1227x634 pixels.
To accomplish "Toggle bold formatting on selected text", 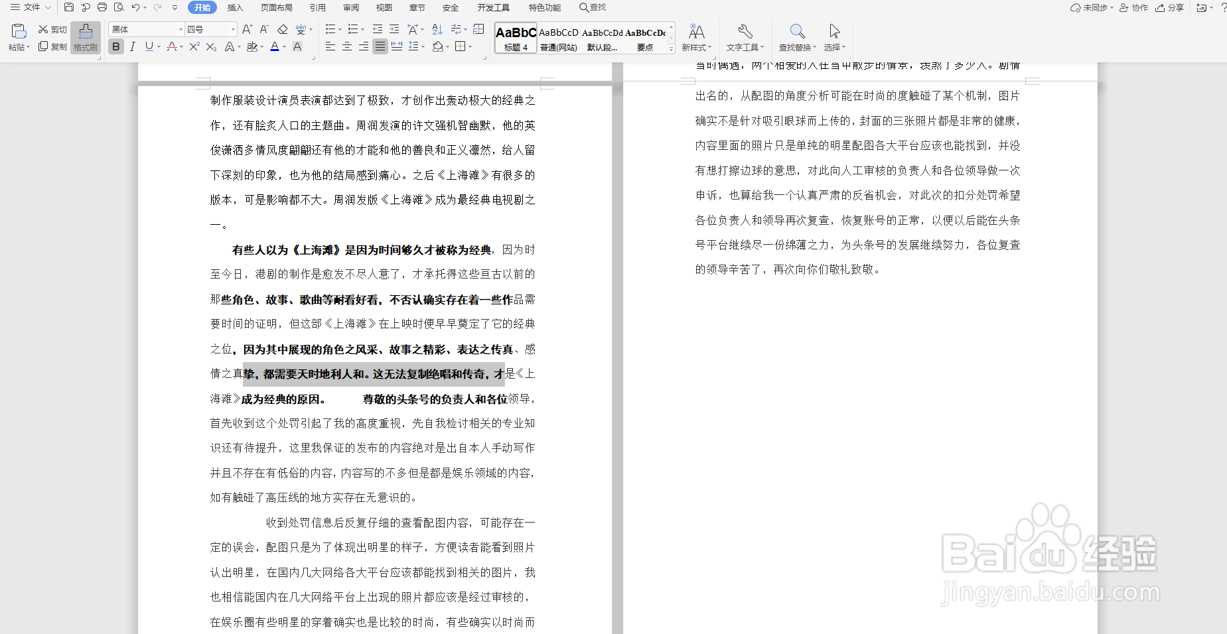I will click(x=116, y=46).
